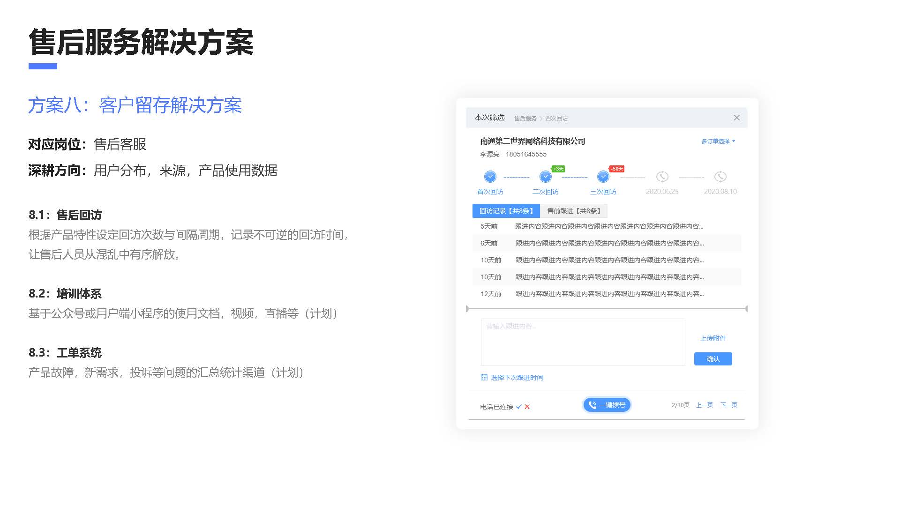Click contact name 李漂亮
Viewport: 900px width, 506px height.
489,154
